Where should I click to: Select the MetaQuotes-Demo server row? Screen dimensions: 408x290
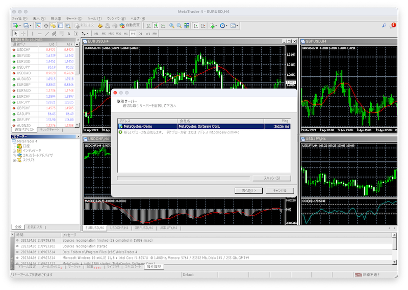pyautogui.click(x=204, y=127)
